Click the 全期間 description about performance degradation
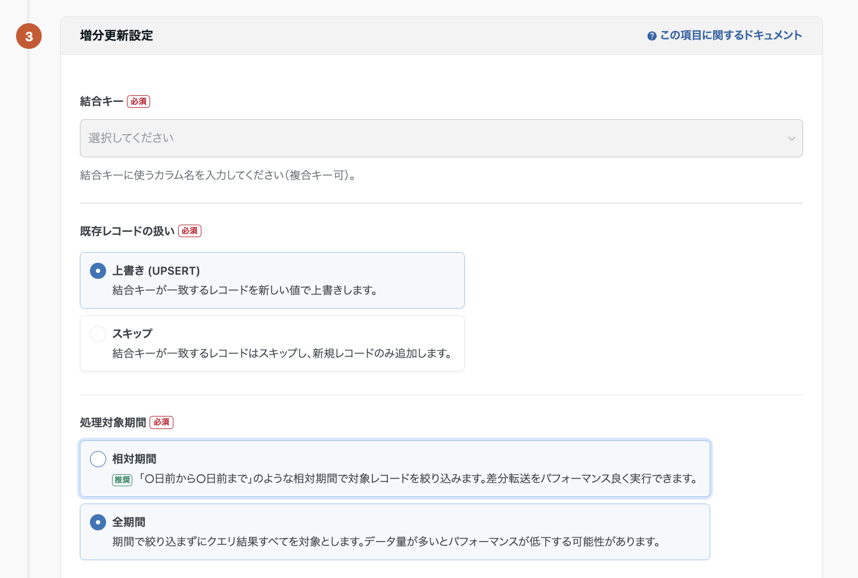 [x=387, y=542]
